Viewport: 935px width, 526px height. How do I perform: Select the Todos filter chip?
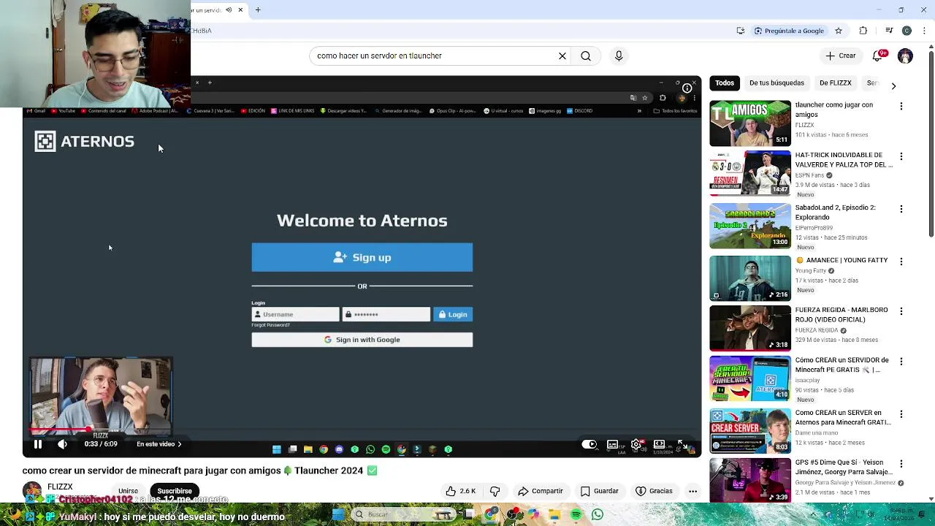pyautogui.click(x=725, y=83)
